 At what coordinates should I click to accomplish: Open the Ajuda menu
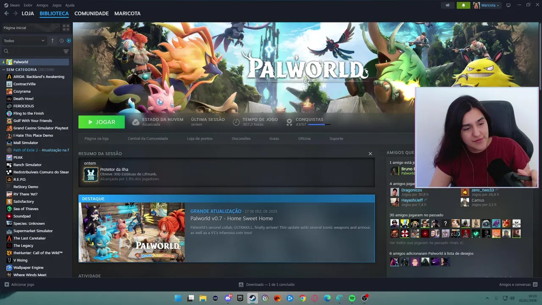click(70, 5)
